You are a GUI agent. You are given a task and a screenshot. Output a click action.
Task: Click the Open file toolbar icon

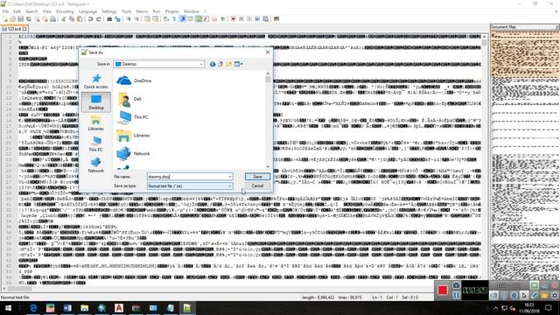(x=13, y=19)
